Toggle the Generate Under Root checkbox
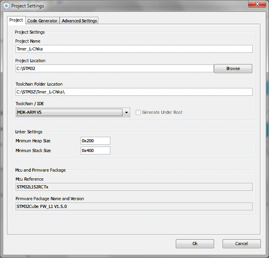 pos(138,112)
